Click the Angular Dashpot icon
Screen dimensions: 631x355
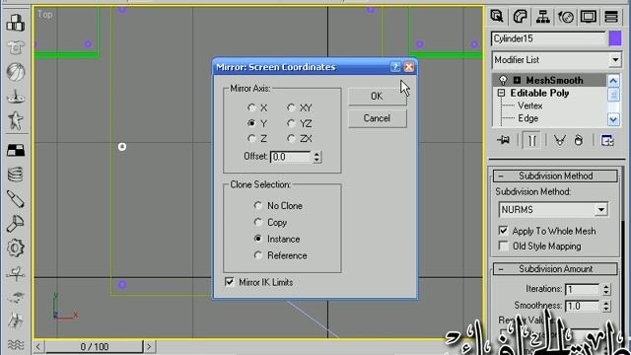pos(16,224)
